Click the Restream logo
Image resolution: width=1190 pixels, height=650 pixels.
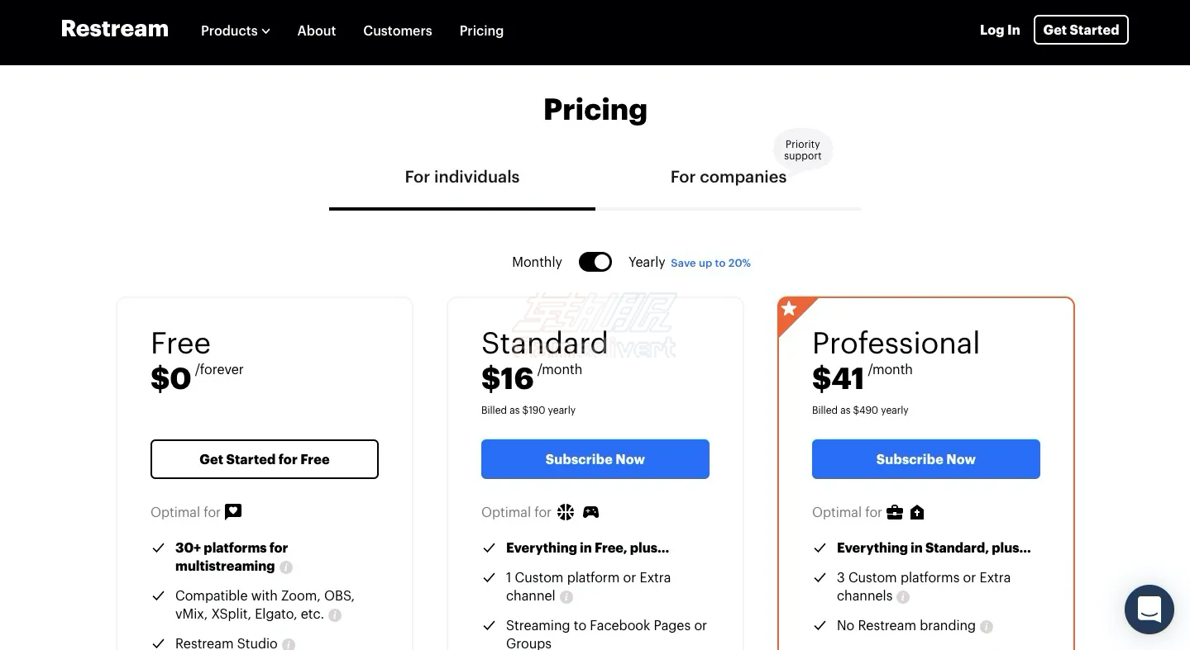click(115, 30)
